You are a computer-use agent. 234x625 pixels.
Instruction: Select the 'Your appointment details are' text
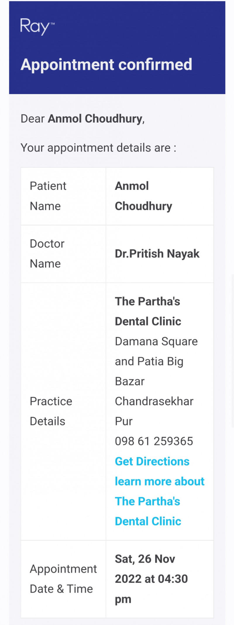click(x=98, y=148)
